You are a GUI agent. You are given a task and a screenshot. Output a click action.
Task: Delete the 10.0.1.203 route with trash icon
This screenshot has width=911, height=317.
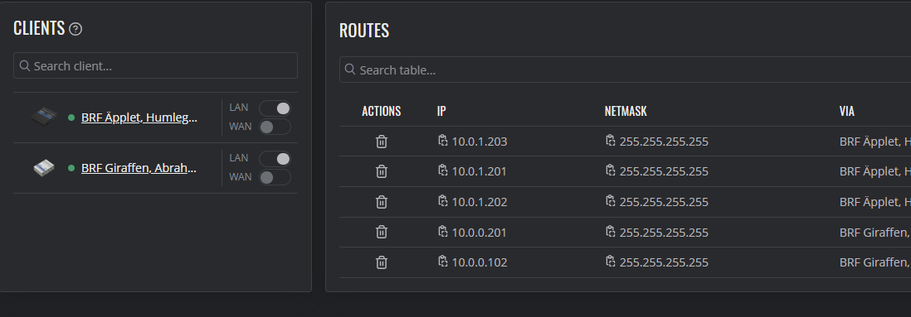click(381, 142)
